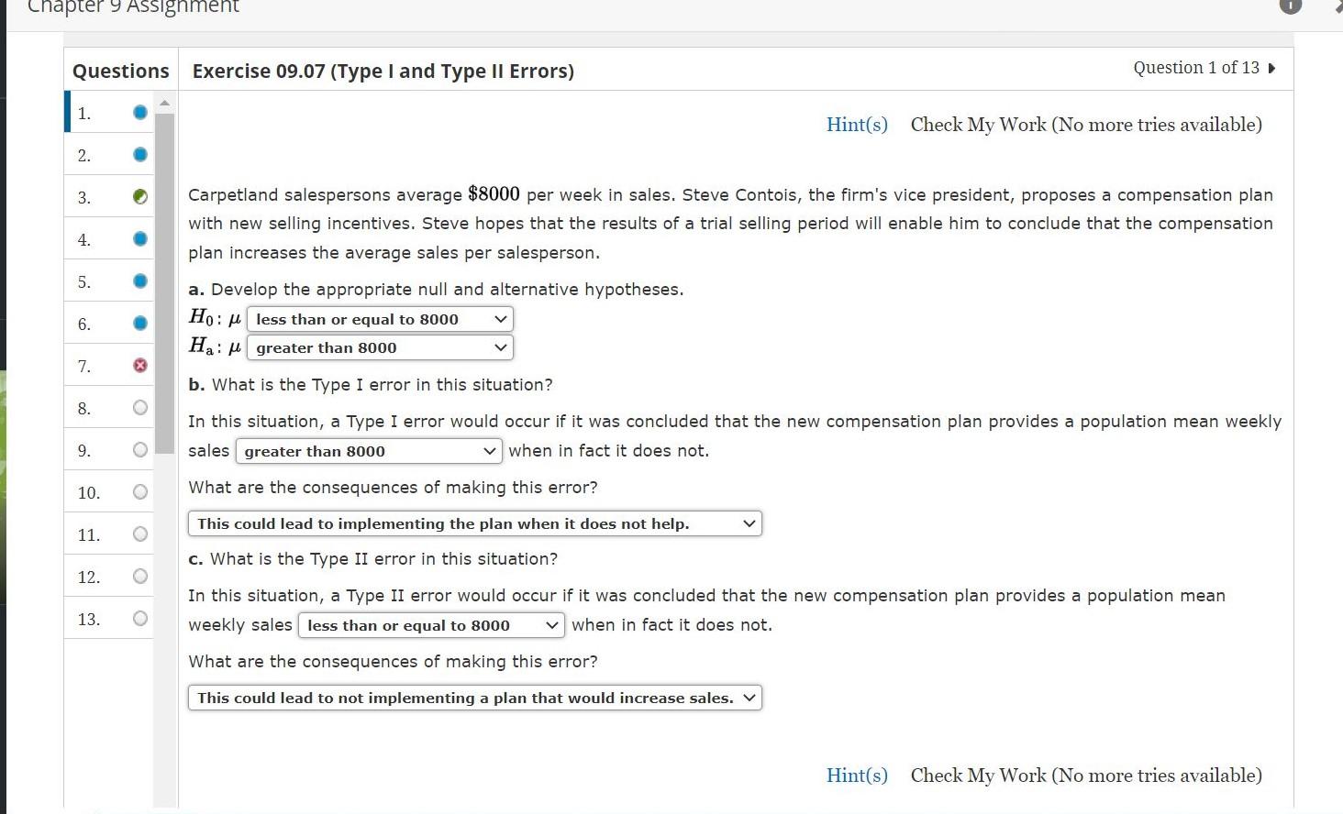Viewport: 1343px width, 814px height.
Task: Click question 7 red incorrect icon
Action: tap(140, 366)
